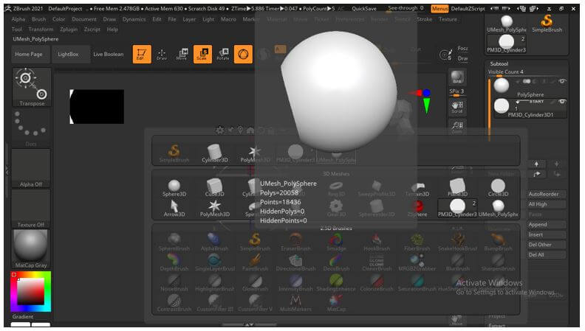Open the Home Page
This screenshot has height=331, width=585.
click(x=29, y=55)
